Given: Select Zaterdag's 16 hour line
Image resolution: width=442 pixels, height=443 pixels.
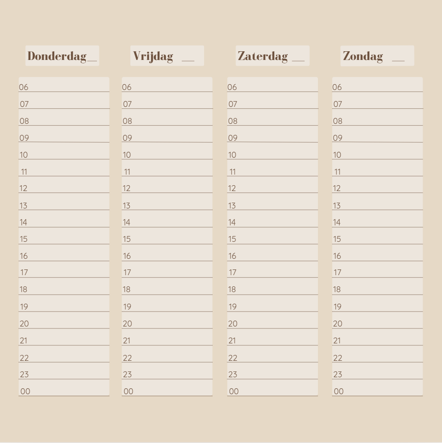Looking at the screenshot, I should pyautogui.click(x=272, y=255).
